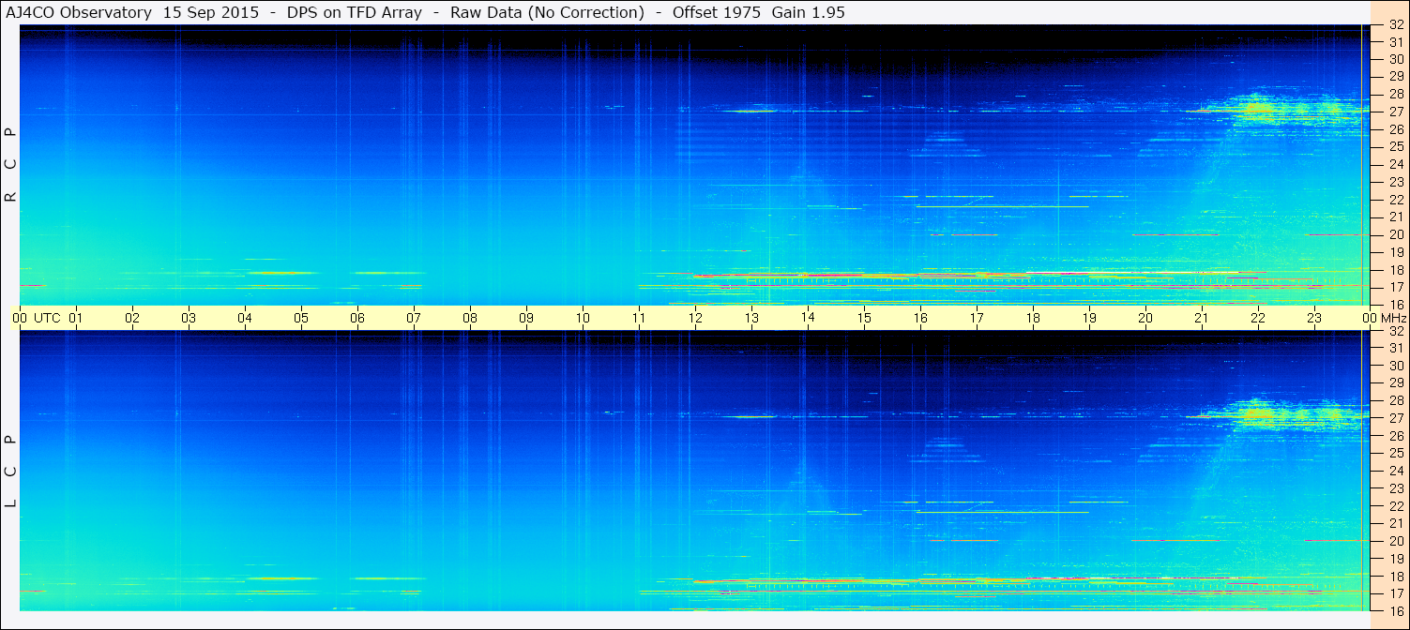Viewport: 1410px width, 630px height.
Task: Click the 'AJ4CO Observatory' title text
Action: coord(80,12)
